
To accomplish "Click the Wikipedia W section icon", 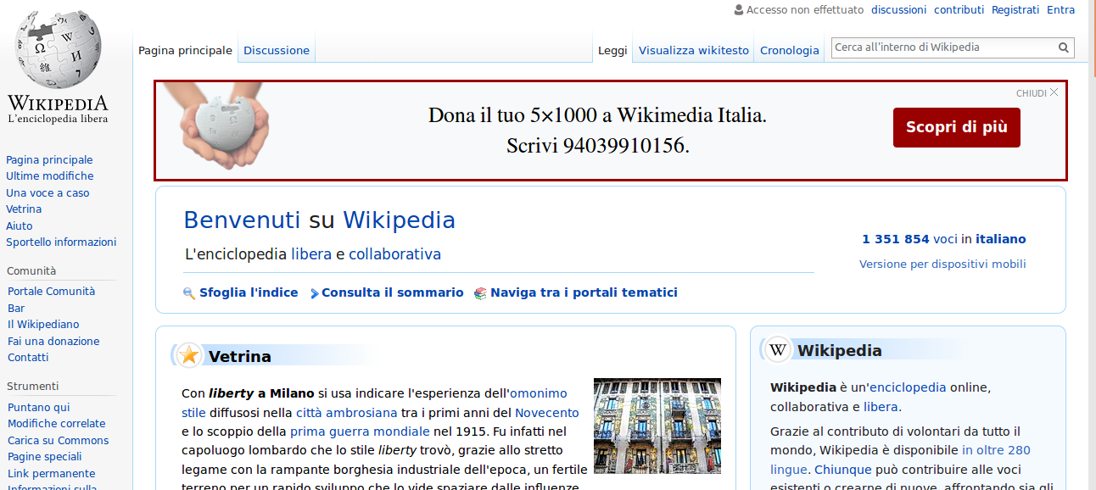I will (778, 350).
